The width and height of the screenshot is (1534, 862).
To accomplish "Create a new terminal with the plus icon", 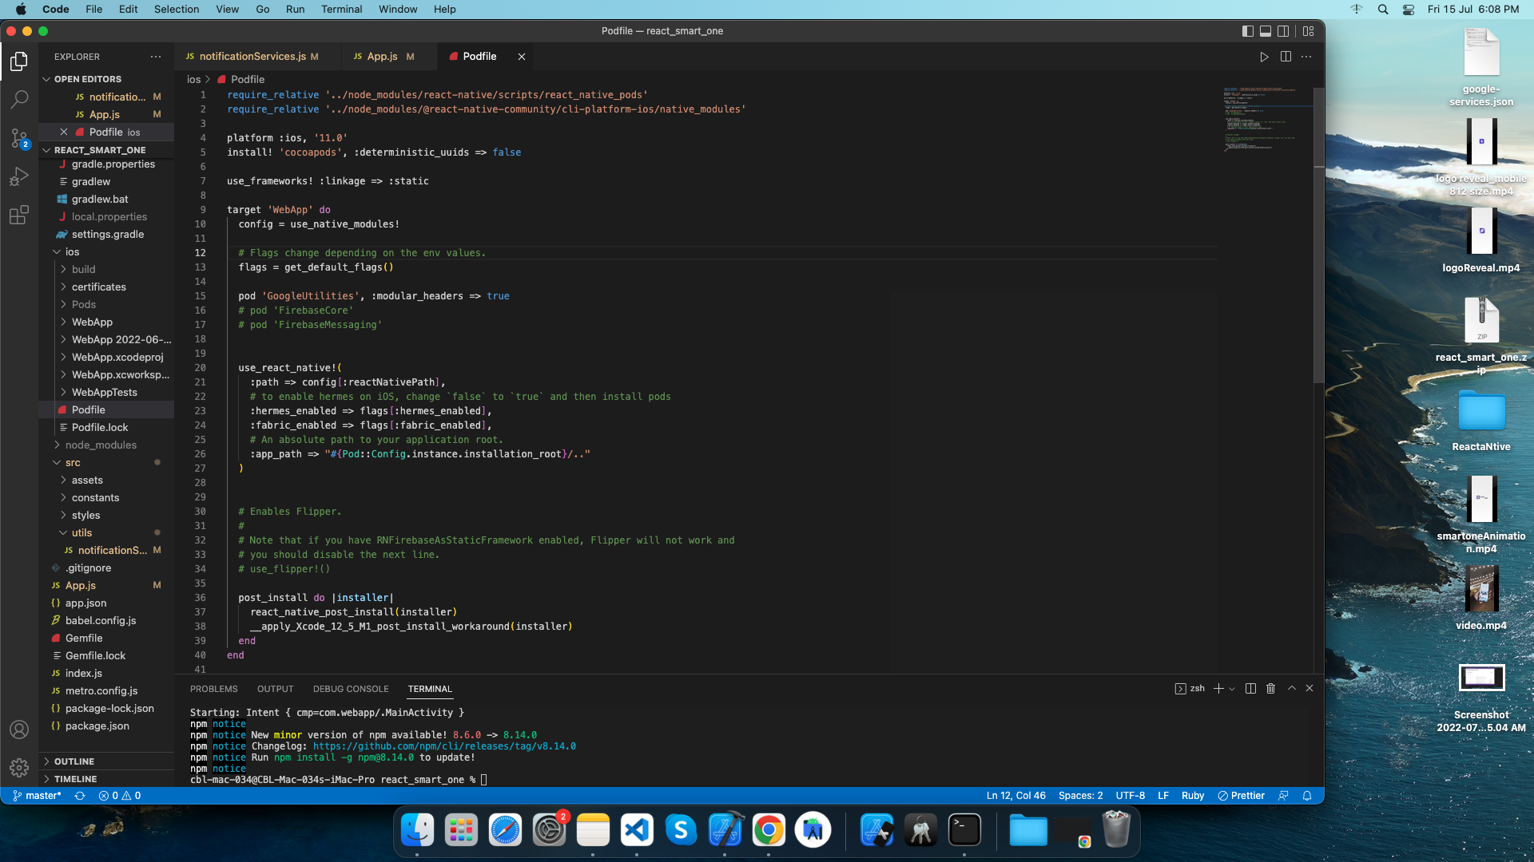I will coord(1218,688).
